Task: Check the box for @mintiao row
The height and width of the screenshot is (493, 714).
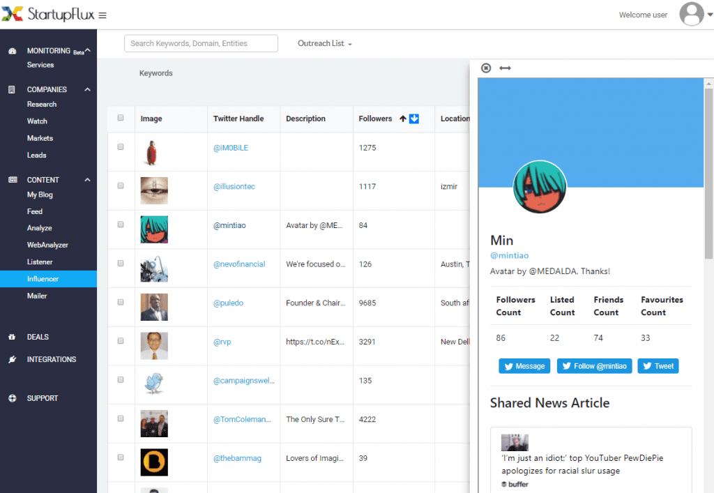Action: 121,225
